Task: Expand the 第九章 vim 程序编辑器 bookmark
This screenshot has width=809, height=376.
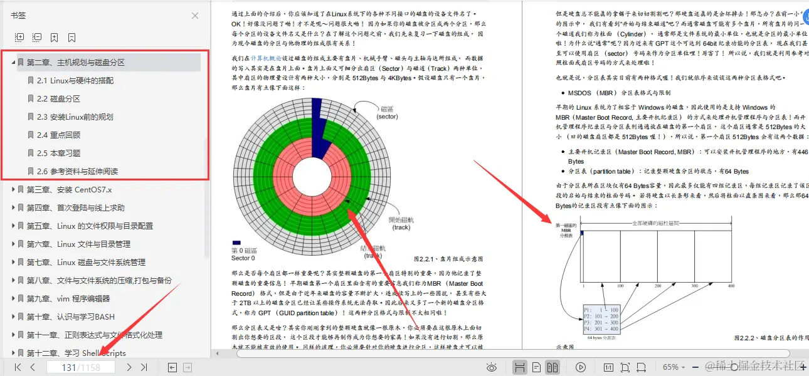Action: click(x=14, y=298)
